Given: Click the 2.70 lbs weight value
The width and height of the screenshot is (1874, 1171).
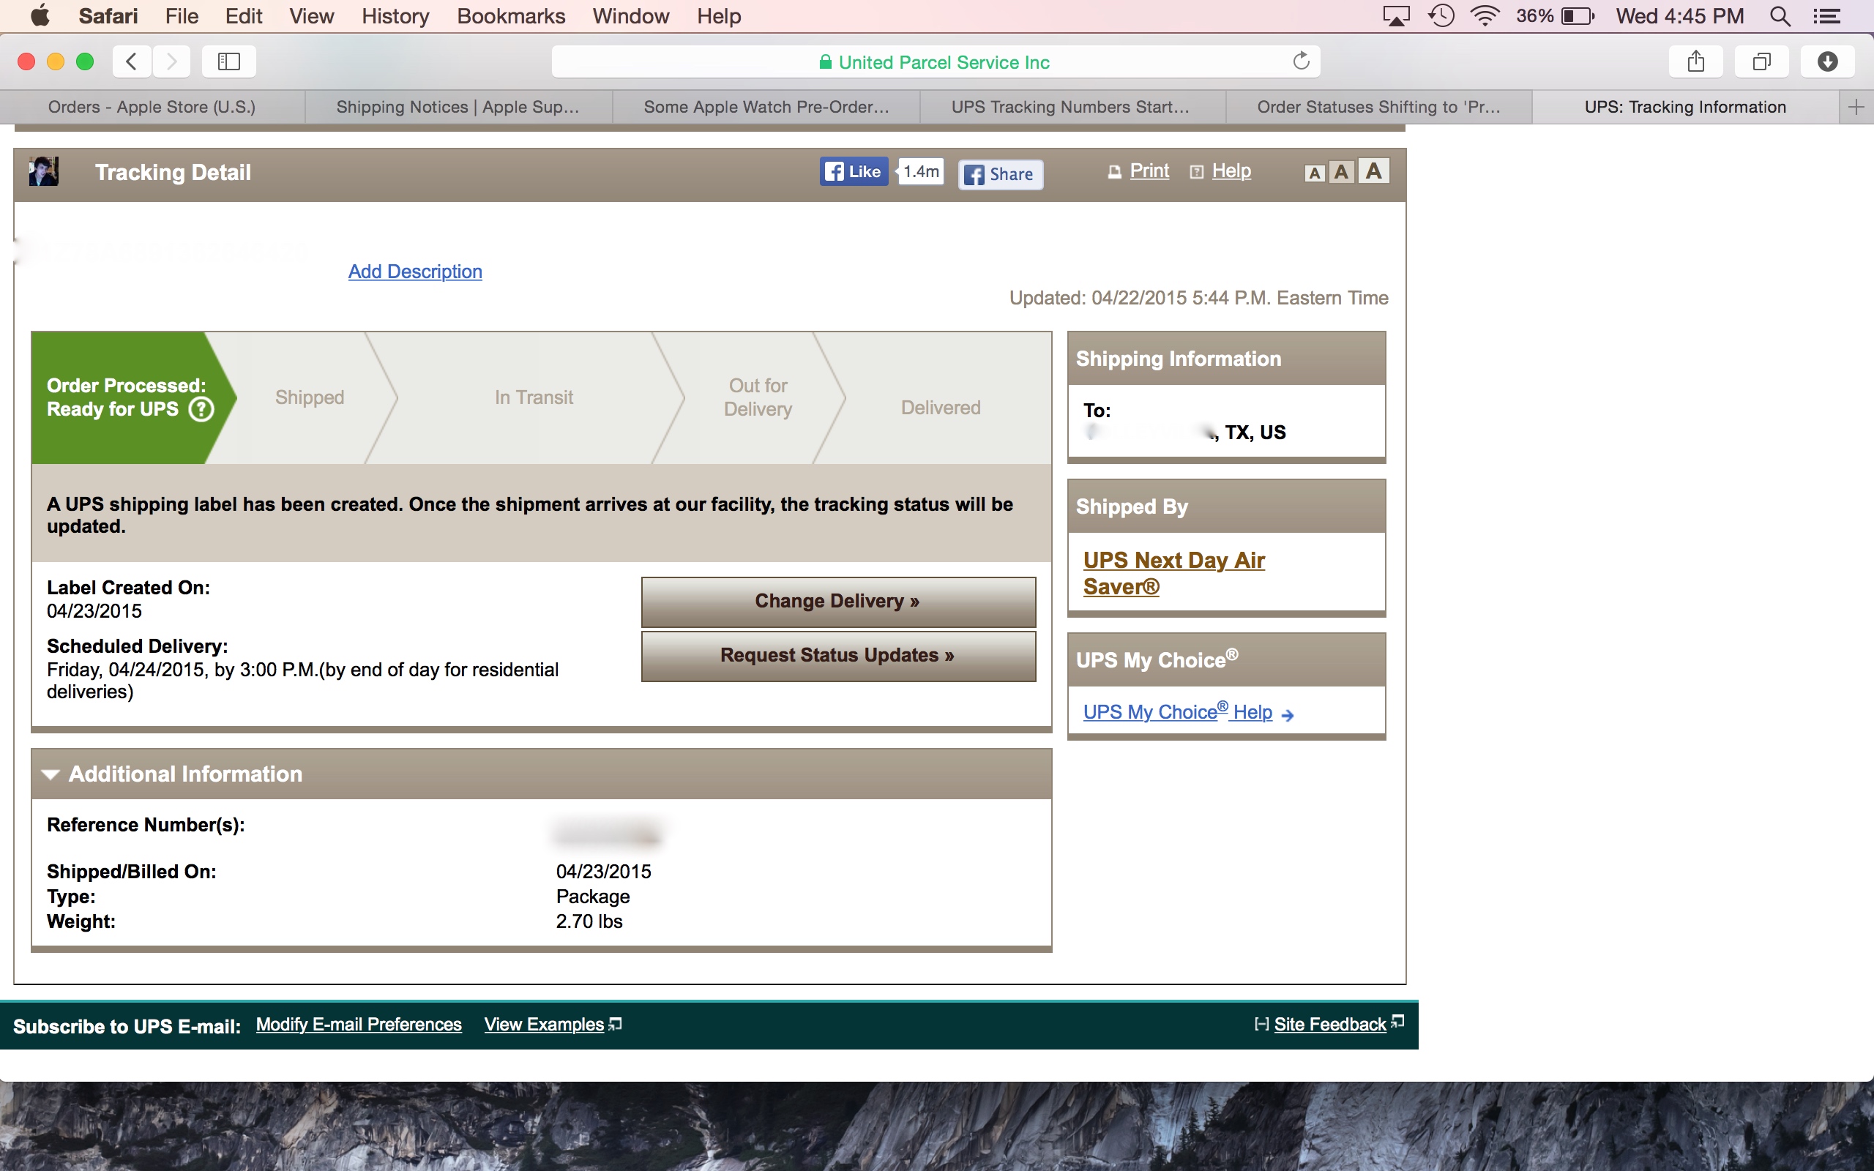Looking at the screenshot, I should pos(589,921).
